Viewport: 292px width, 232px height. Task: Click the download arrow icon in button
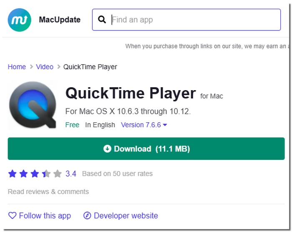(107, 149)
